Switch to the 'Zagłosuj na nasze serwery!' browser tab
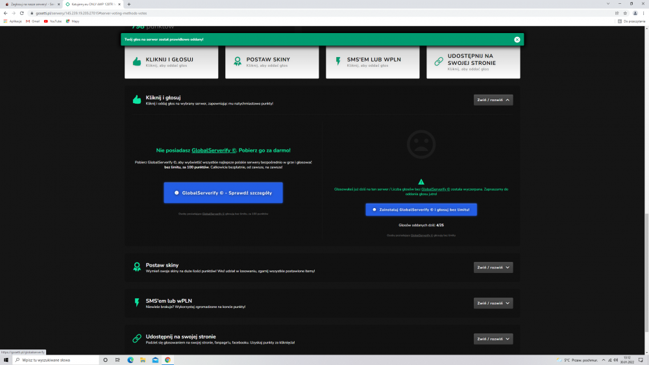The width and height of the screenshot is (649, 365). (31, 4)
